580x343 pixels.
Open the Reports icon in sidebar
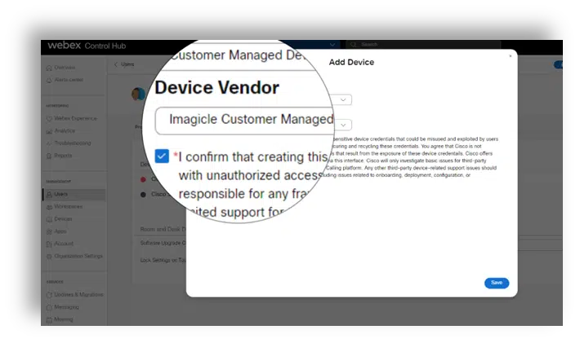pyautogui.click(x=48, y=155)
